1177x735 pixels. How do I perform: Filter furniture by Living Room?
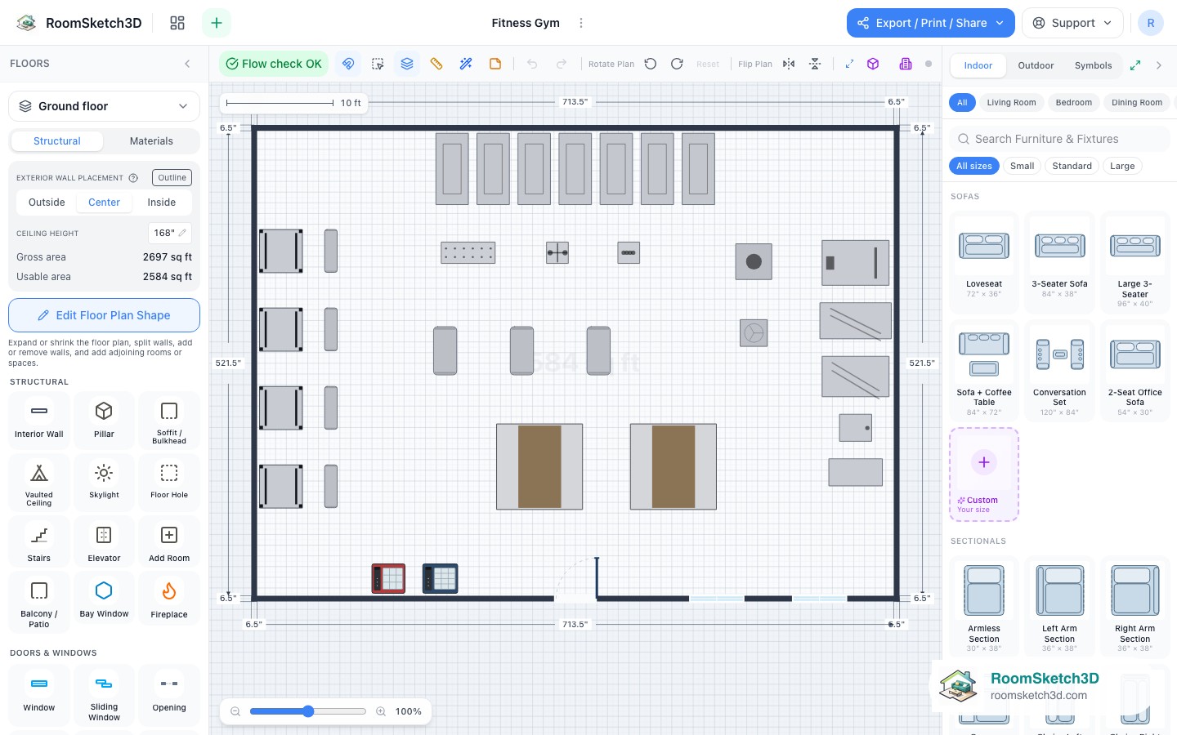coord(1011,103)
